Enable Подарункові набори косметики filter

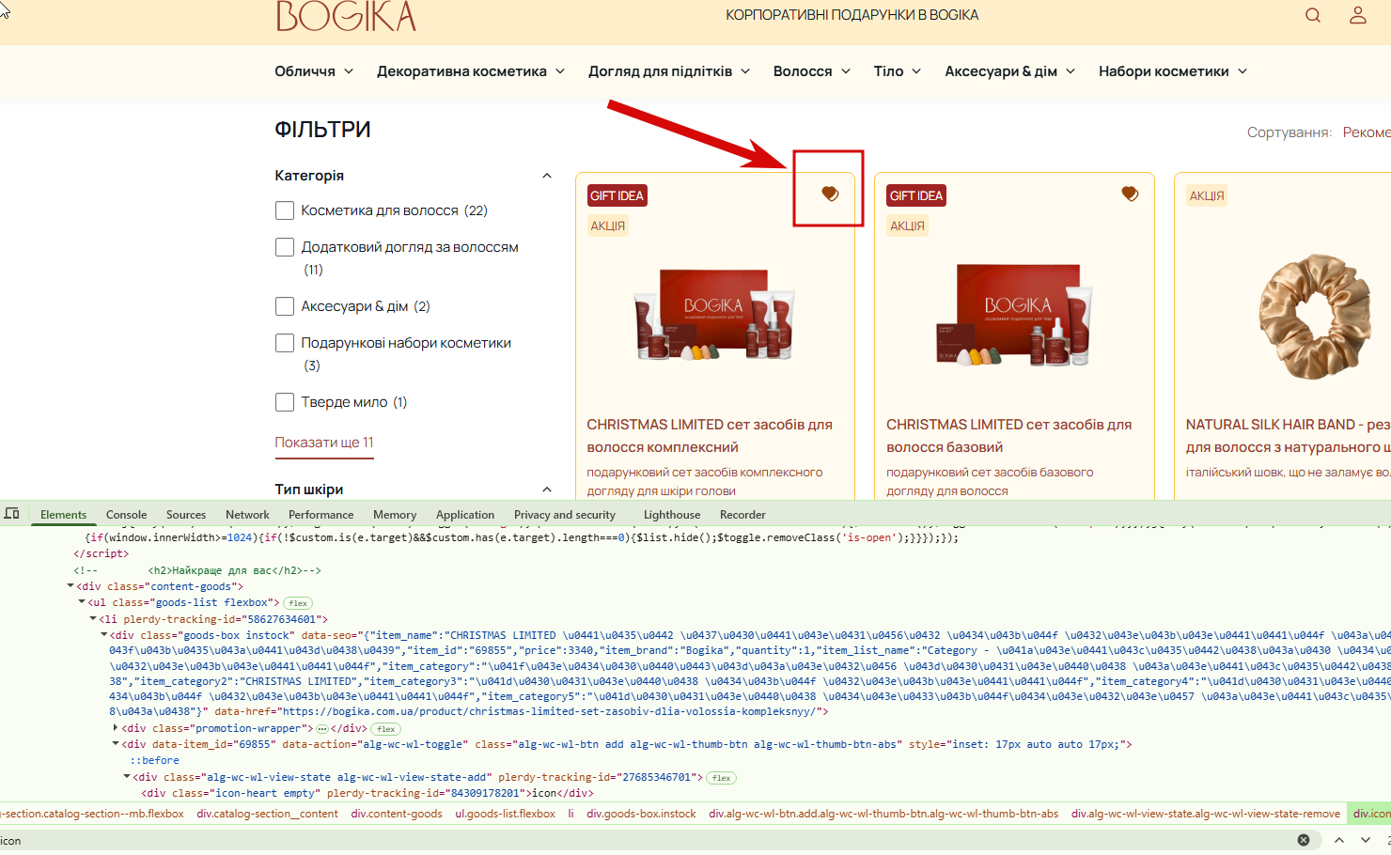click(x=285, y=343)
